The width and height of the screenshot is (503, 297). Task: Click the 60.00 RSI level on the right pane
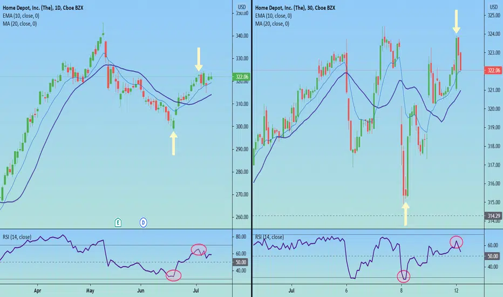tap(493, 245)
